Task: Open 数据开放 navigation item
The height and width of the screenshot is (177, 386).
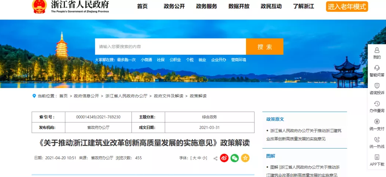Action: pos(239,6)
